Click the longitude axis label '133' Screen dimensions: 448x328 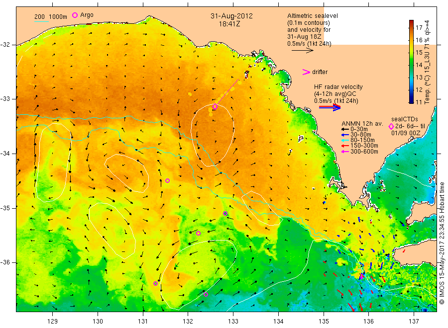tap(233, 322)
